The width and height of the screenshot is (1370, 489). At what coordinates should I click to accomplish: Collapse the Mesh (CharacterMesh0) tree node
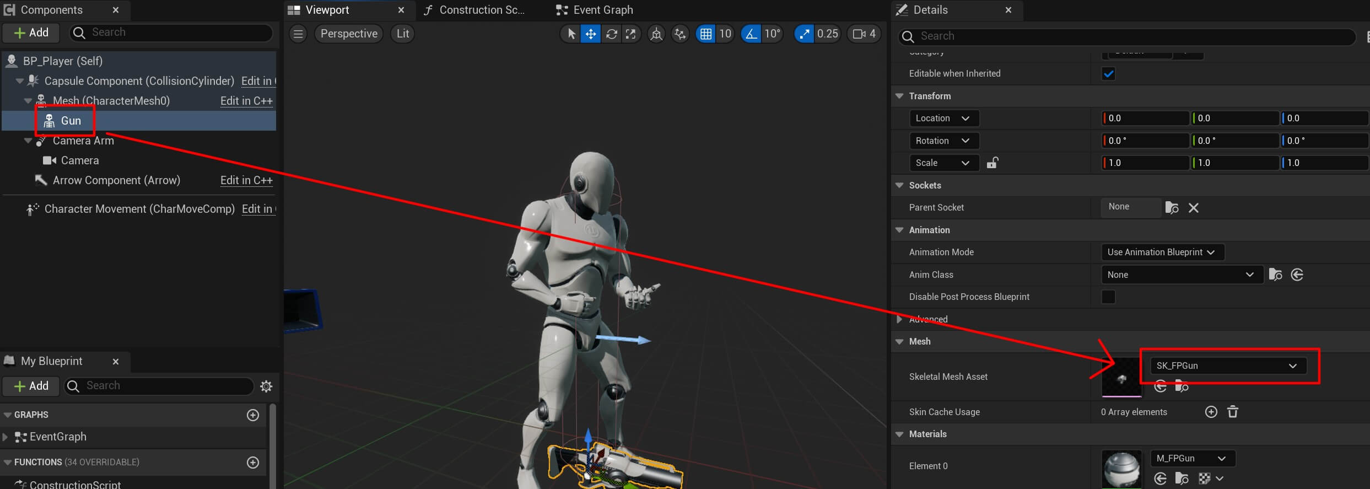[28, 101]
